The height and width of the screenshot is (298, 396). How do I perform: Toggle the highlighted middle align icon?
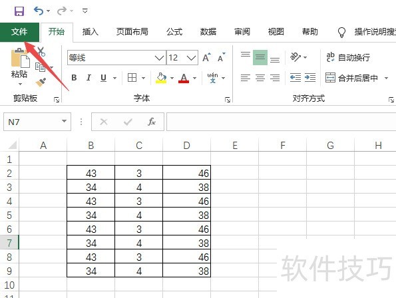(x=260, y=57)
